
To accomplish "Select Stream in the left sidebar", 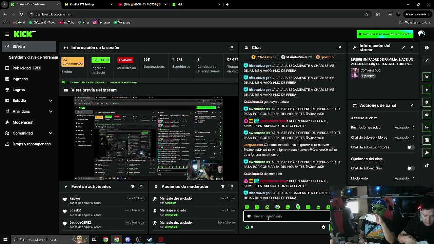I will point(29,46).
